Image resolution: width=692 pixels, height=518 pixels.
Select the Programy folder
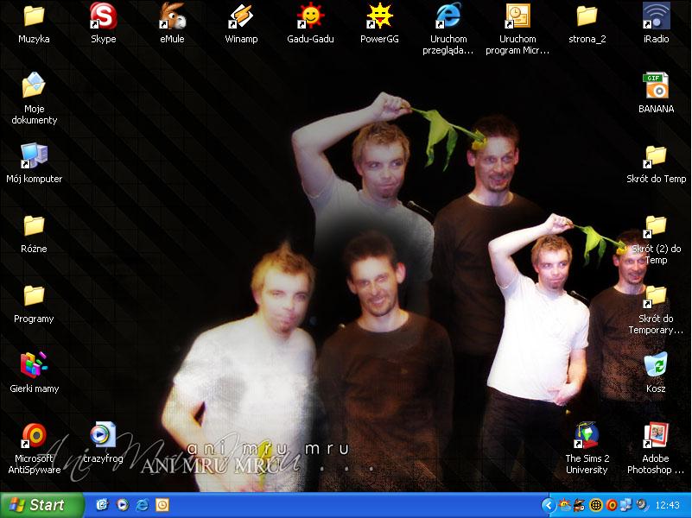34,303
